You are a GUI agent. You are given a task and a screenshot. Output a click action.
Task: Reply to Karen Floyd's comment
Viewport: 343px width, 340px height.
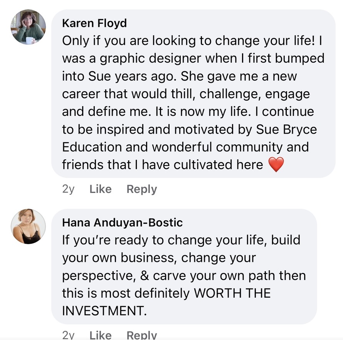[142, 189]
